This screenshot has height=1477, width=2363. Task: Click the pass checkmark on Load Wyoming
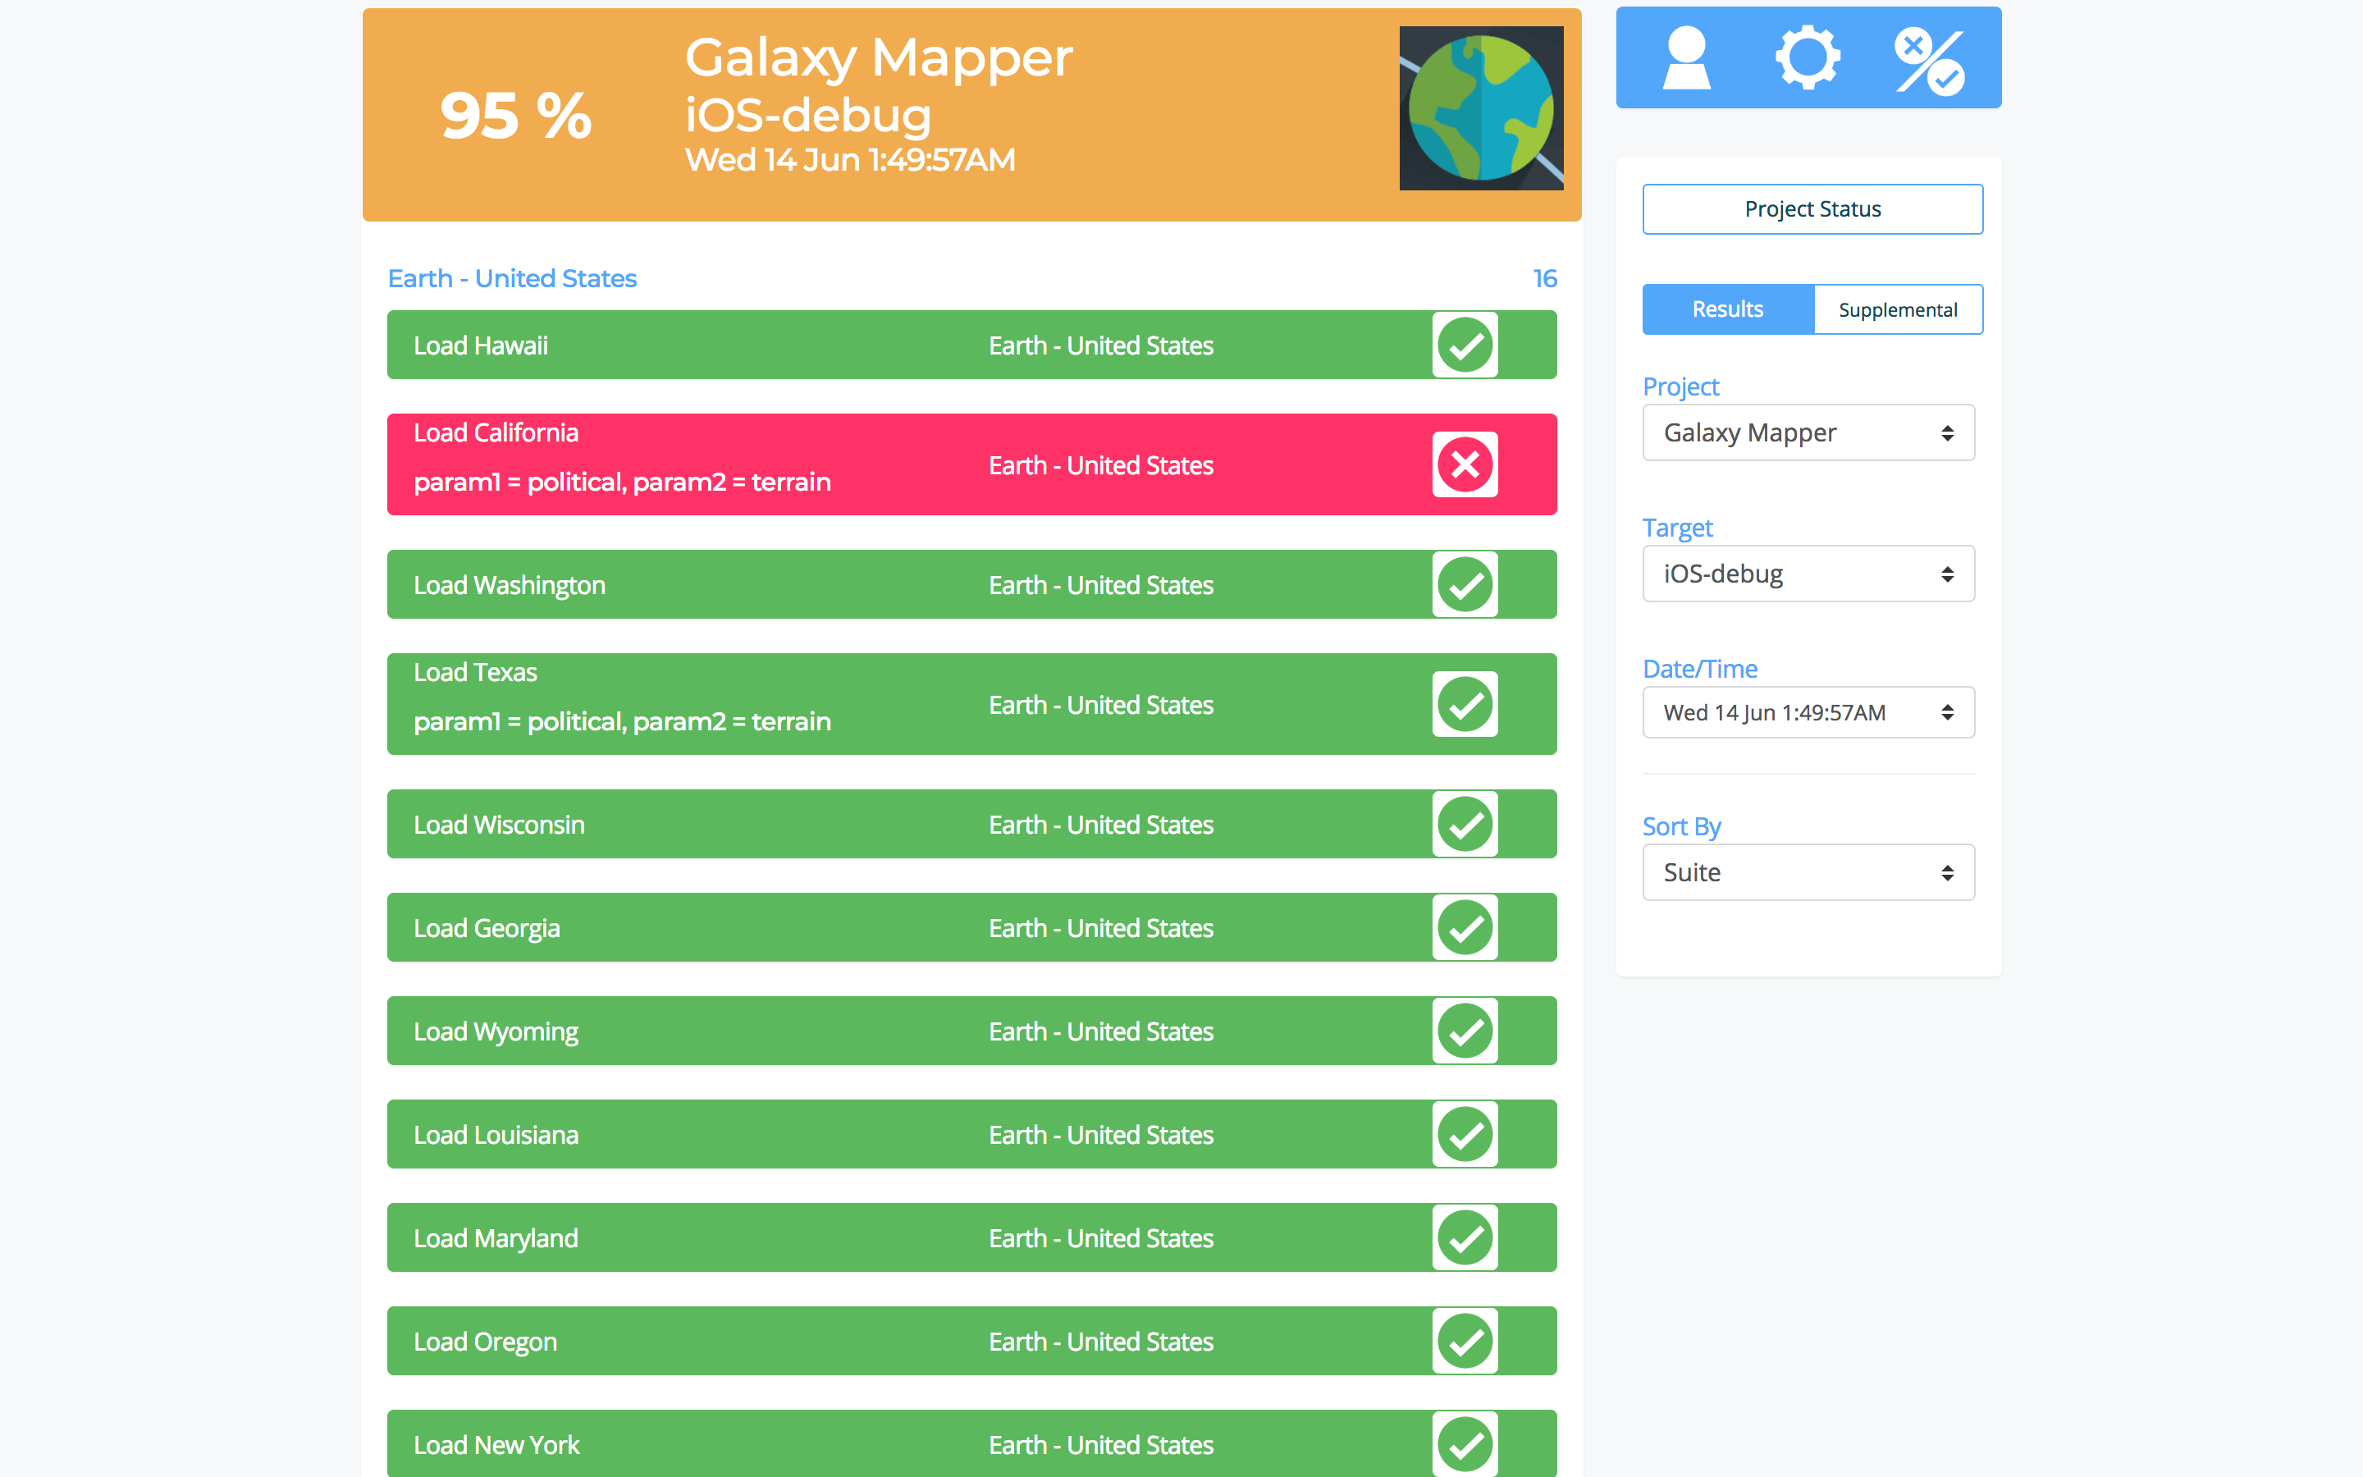pos(1465,1031)
